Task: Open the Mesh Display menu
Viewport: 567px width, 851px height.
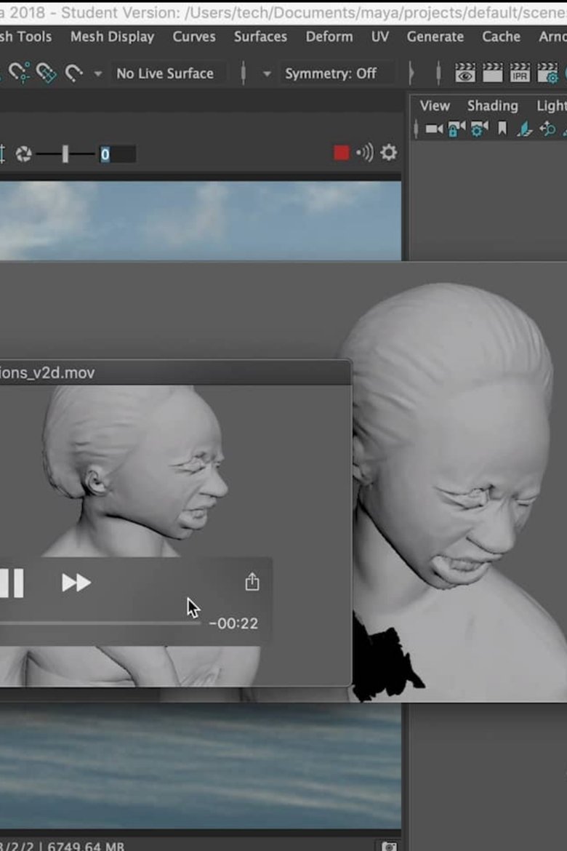Action: click(x=112, y=36)
